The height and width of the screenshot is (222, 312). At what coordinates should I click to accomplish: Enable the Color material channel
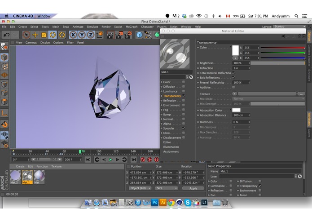[x=184, y=82]
